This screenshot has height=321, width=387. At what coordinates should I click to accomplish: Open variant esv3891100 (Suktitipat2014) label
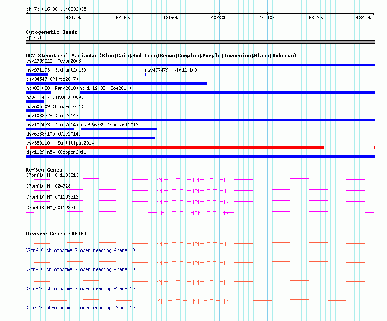61,143
